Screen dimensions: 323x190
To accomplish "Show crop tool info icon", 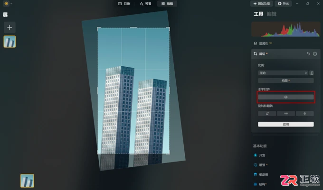I will tap(315, 54).
